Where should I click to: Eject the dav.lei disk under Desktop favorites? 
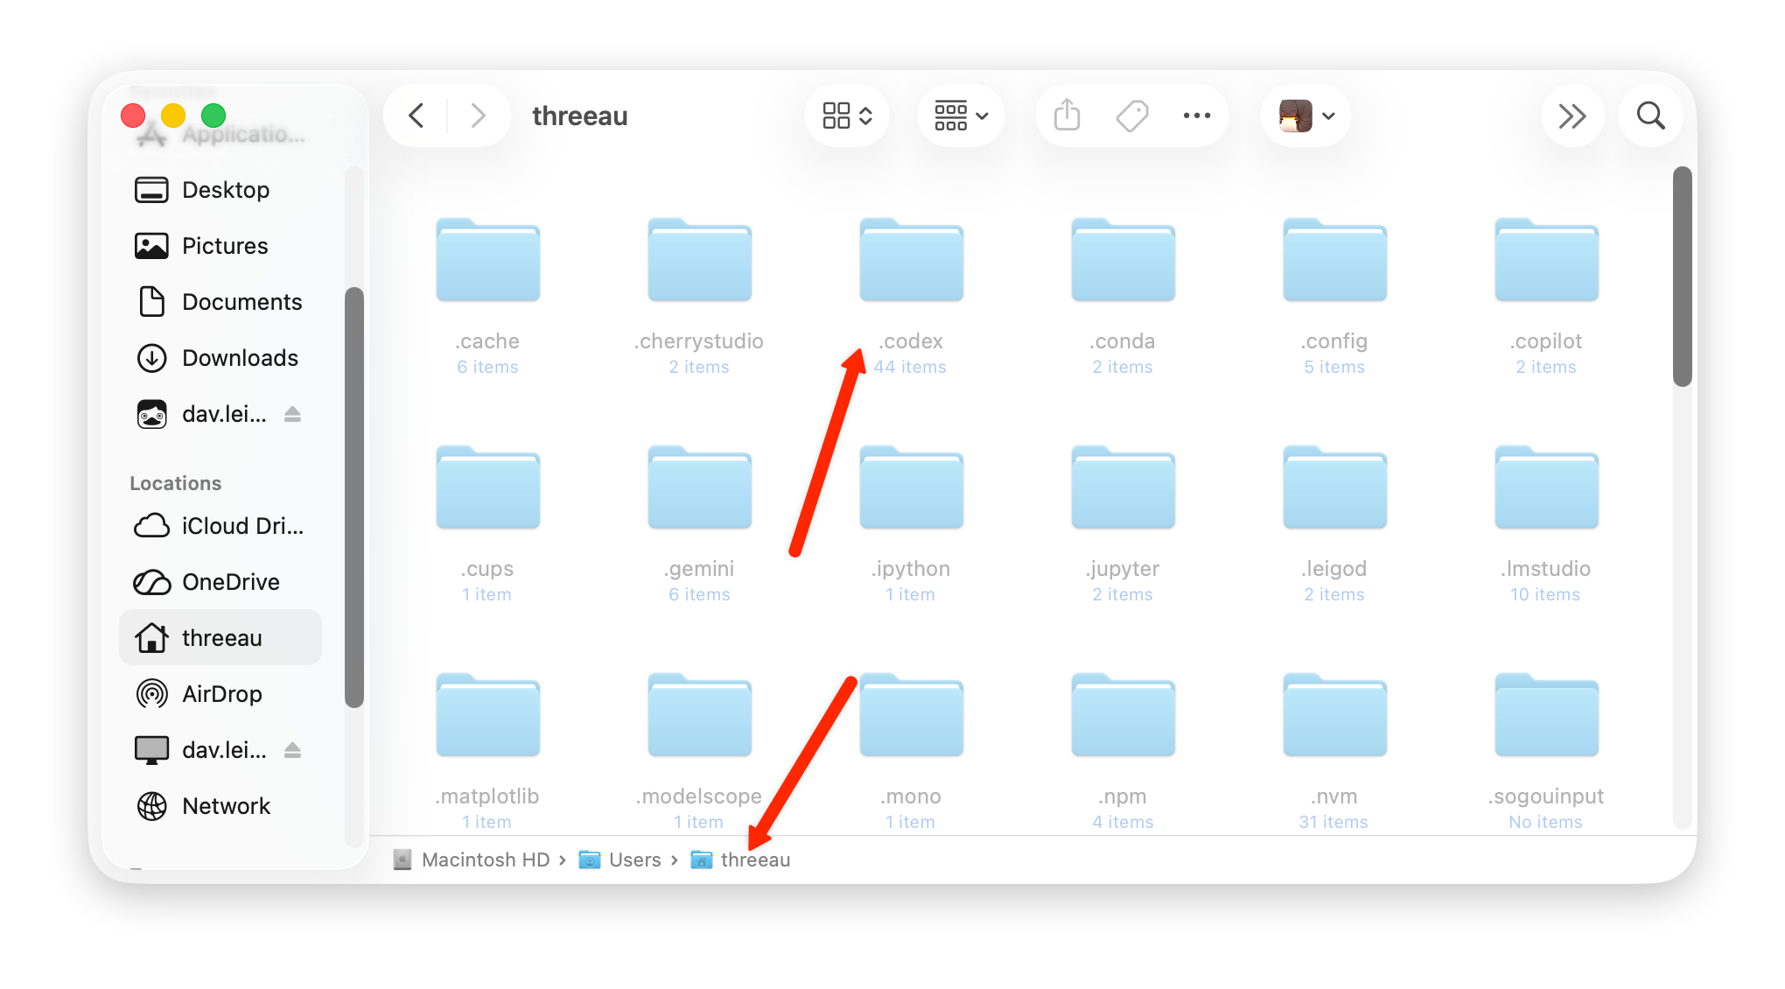pos(292,414)
